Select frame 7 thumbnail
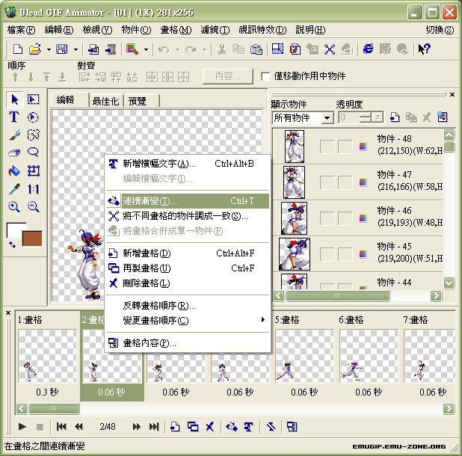This screenshot has width=462, height=456. coord(430,356)
